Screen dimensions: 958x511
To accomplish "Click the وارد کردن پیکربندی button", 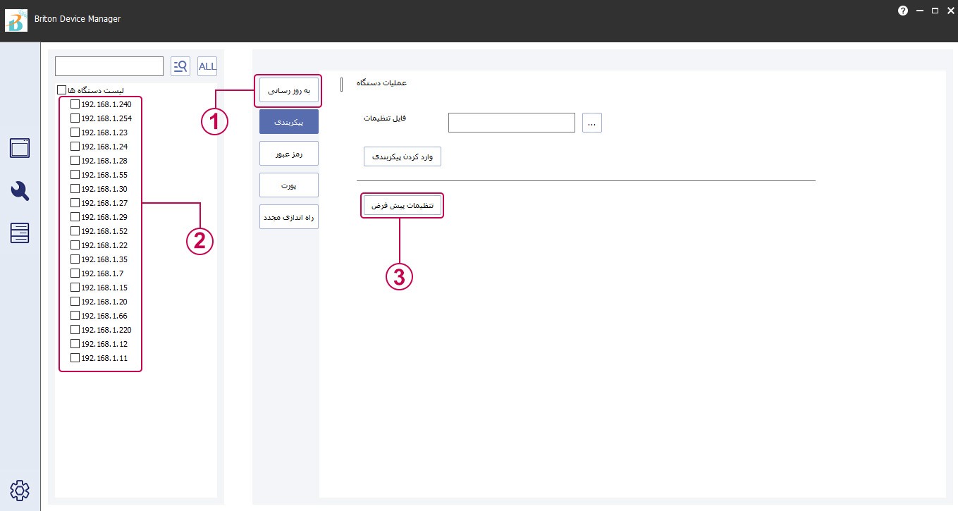I will (x=402, y=156).
